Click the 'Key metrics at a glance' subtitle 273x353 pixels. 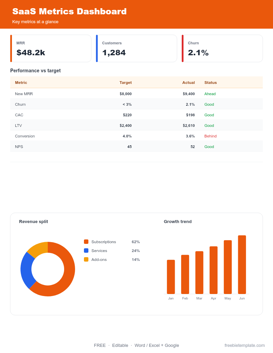pyautogui.click(x=35, y=22)
